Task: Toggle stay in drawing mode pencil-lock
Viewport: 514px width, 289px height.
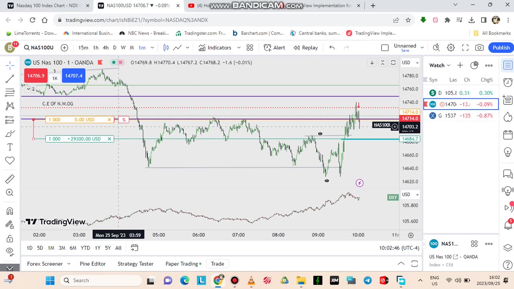Action: (x=10, y=225)
